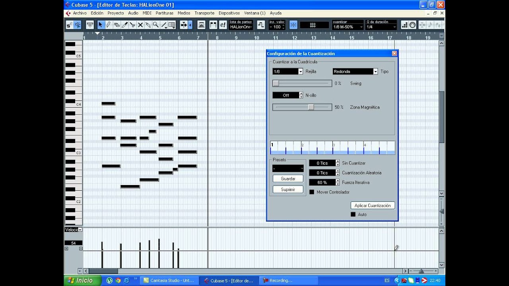Select the Object Selection arrow tool
This screenshot has height=286, width=509.
(x=100, y=25)
